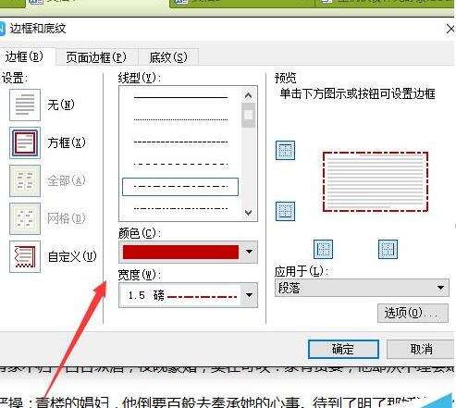The width and height of the screenshot is (456, 408).
Task: Close the 边框和底纹 dialog
Action: coord(450,29)
